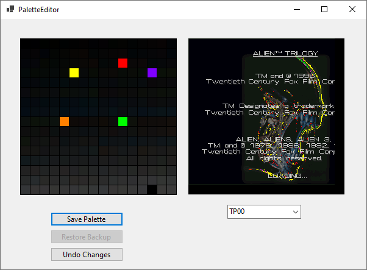This screenshot has height=270, width=367.
Task: Select the red palette swatch
Action: tap(123, 63)
